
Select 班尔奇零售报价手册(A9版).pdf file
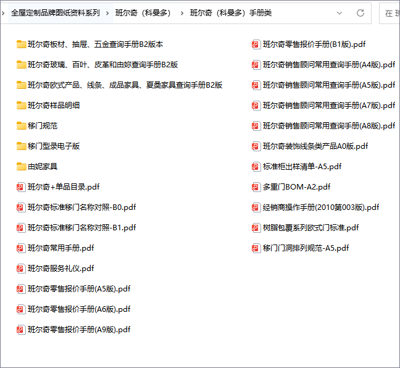[79, 330]
